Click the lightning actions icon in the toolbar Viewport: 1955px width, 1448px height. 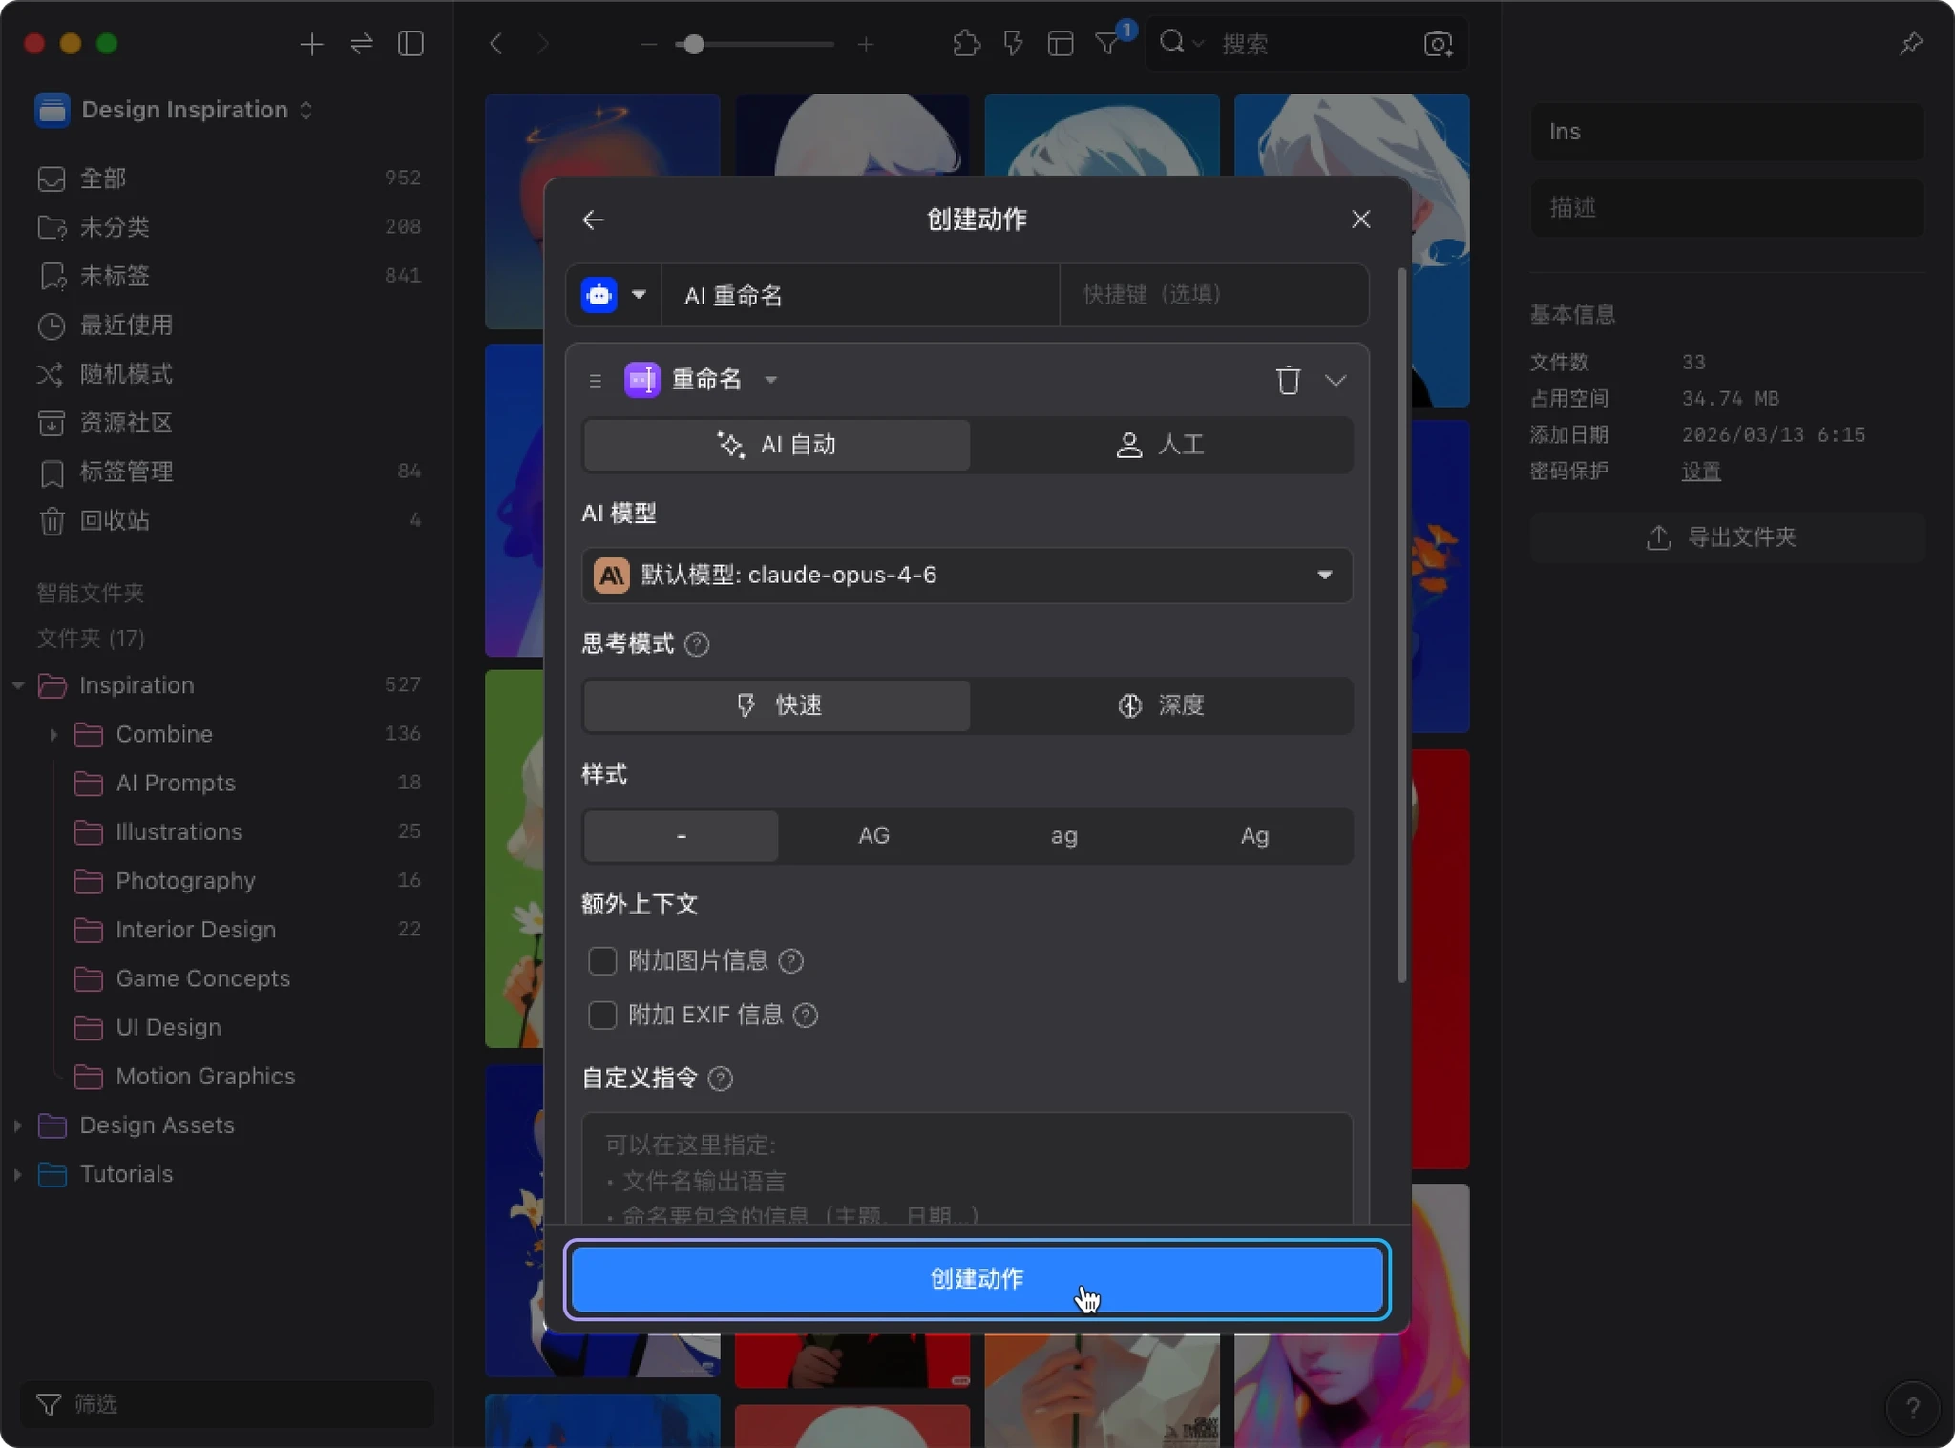tap(1013, 44)
